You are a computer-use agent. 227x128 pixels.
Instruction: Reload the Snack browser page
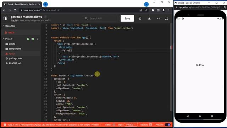click(15, 10)
